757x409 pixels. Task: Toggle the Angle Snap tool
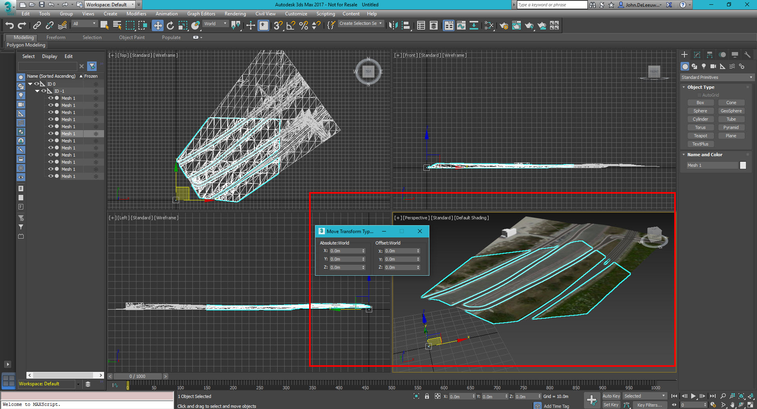tap(291, 26)
